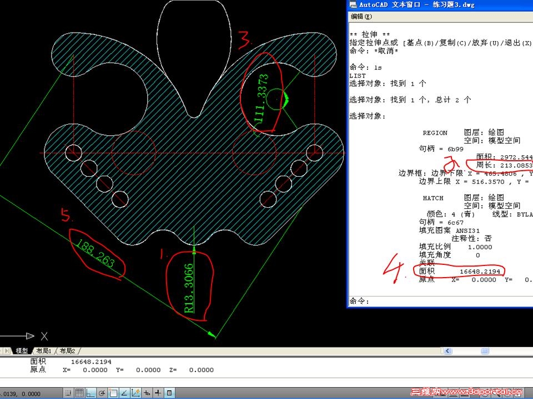Click the 填充角度 0 line
The width and height of the screenshot is (533, 399).
(449, 255)
